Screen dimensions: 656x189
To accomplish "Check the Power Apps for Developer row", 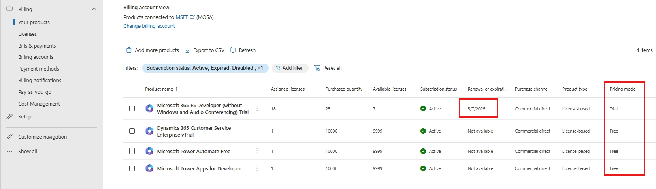I will coord(132,168).
